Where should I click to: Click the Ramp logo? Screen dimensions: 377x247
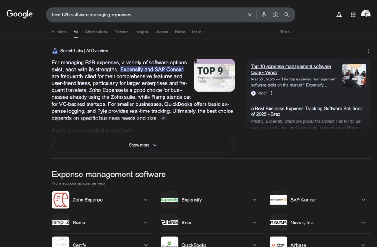click(61, 223)
